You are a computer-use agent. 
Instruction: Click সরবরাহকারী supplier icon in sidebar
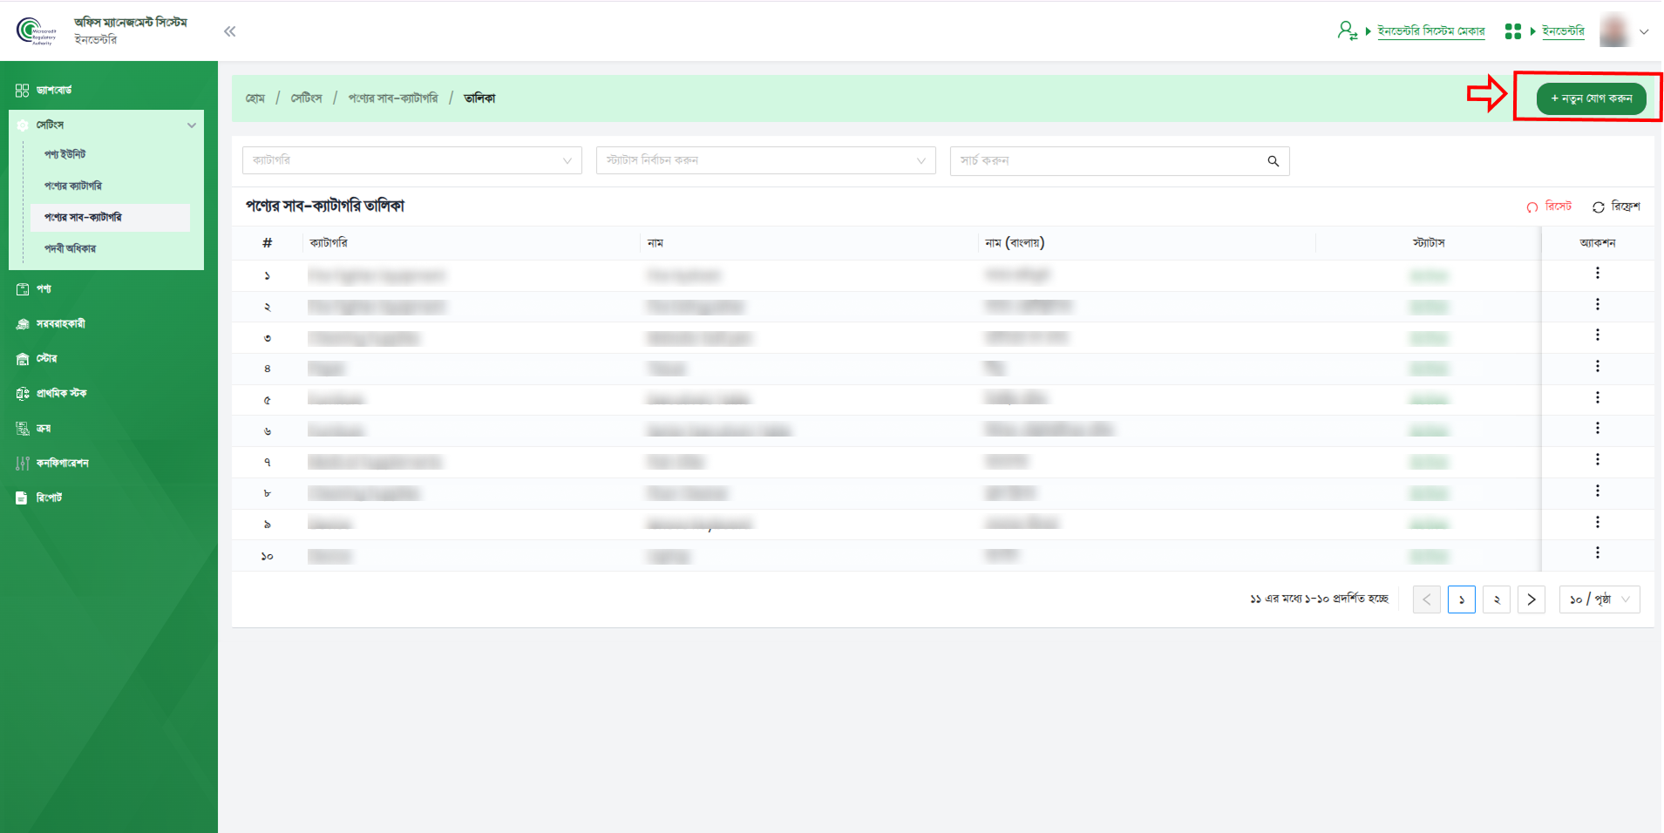coord(22,324)
